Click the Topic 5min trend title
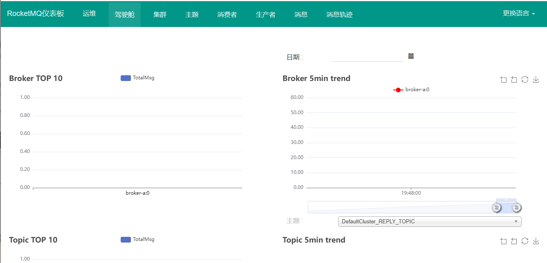547x263 pixels. [x=314, y=240]
